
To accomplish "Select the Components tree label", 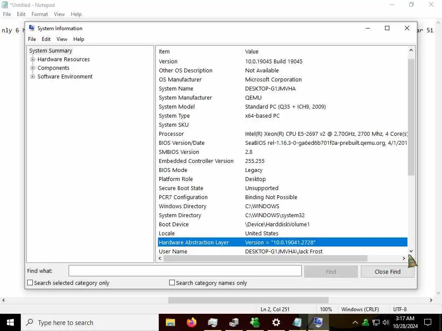I will click(53, 68).
